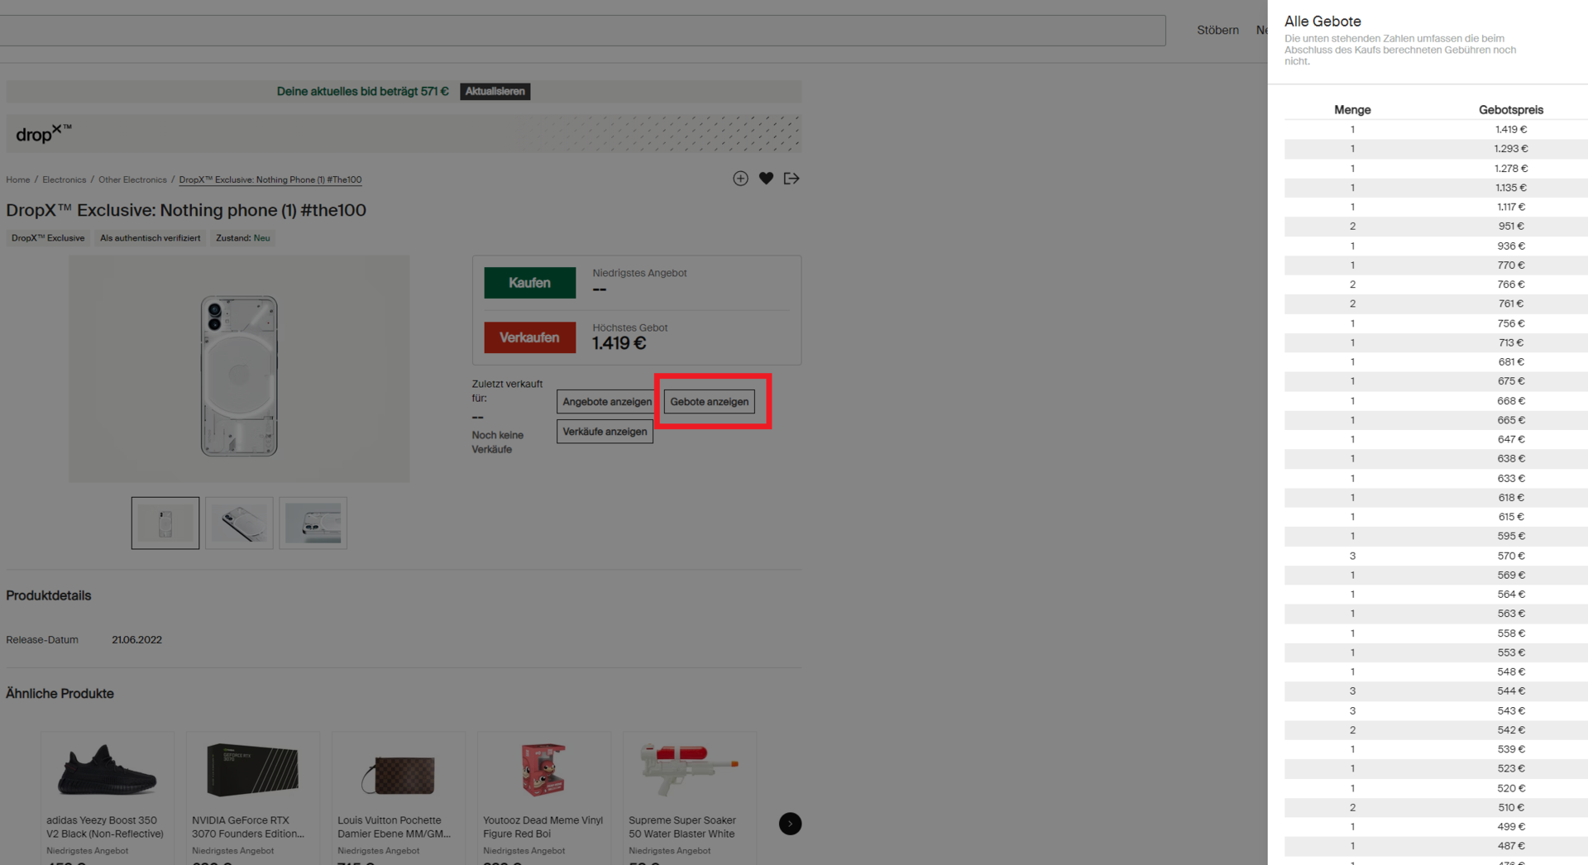The width and height of the screenshot is (1588, 865).
Task: Select the second angled phone thumbnail
Action: (x=239, y=523)
